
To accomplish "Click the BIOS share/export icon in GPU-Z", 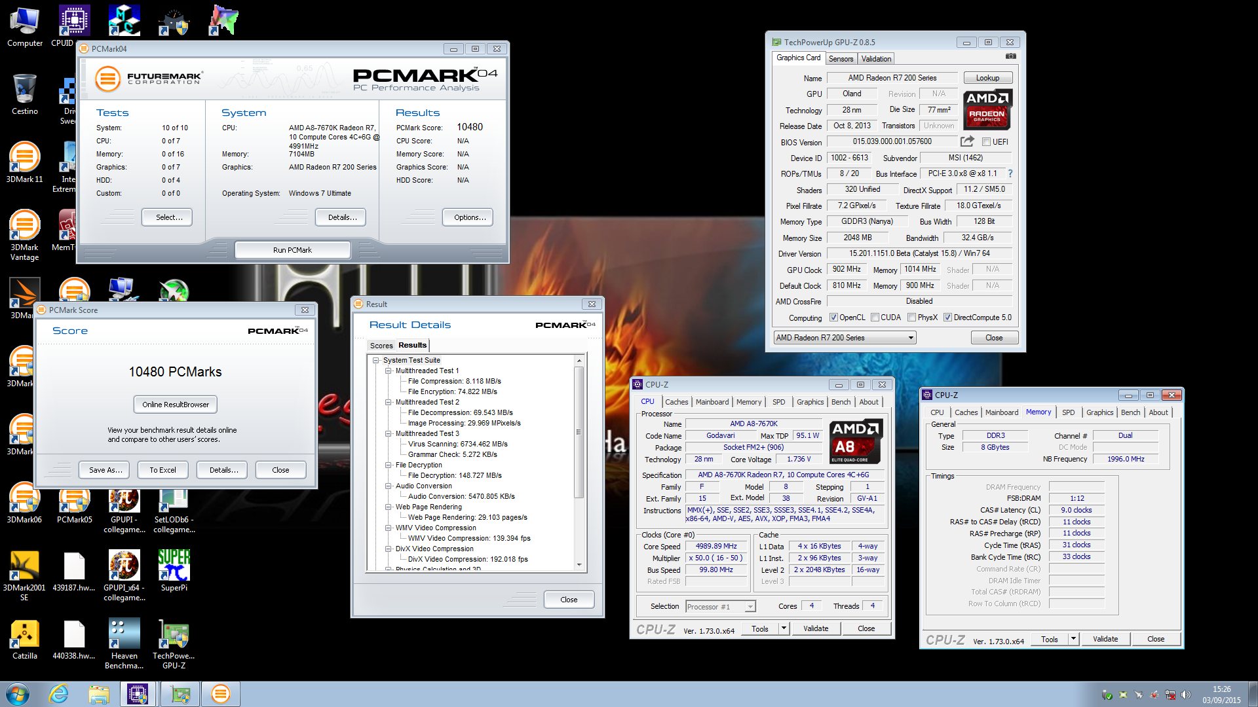I will click(x=967, y=141).
